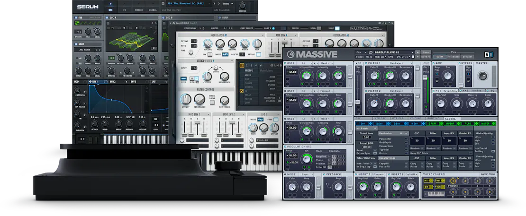The image size is (526, 216).
Task: Open the MATRIX tab in Serum
Action: click(139, 9)
